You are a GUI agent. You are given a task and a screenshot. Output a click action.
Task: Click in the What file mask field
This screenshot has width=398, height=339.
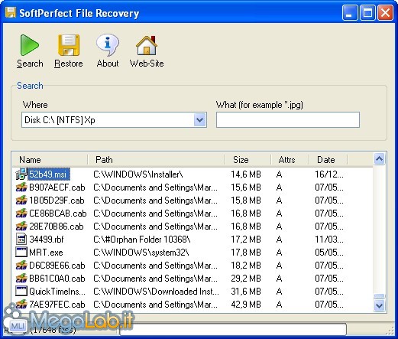click(288, 119)
